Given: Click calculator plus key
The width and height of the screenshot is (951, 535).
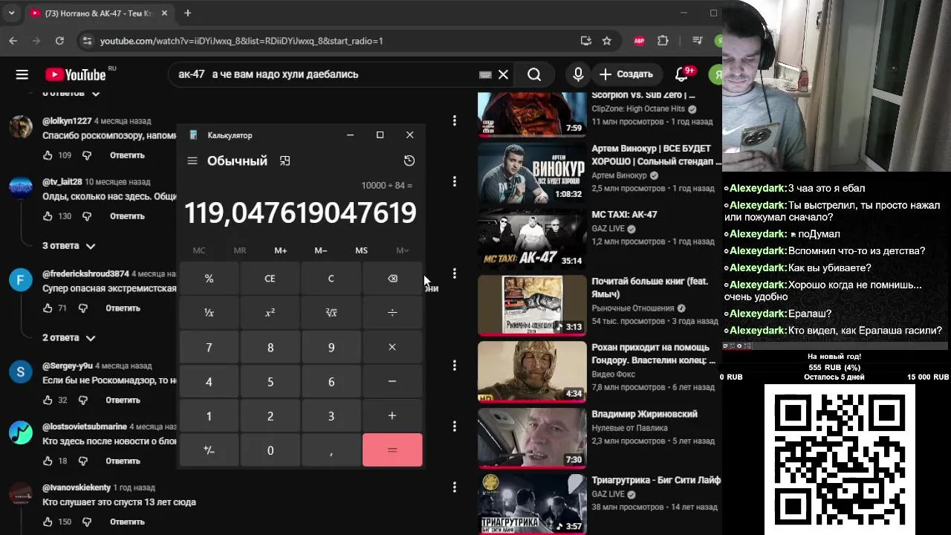Looking at the screenshot, I should [x=392, y=415].
